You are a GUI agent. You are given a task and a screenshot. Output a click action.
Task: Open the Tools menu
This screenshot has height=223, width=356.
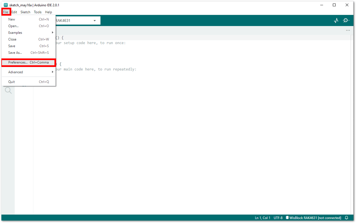pos(38,12)
